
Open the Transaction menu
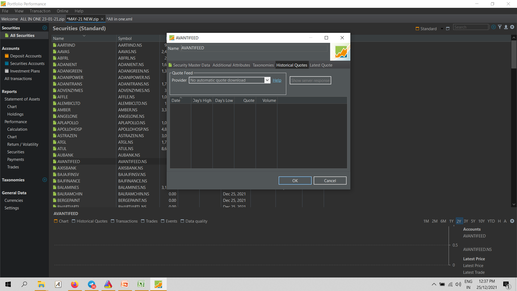40,11
